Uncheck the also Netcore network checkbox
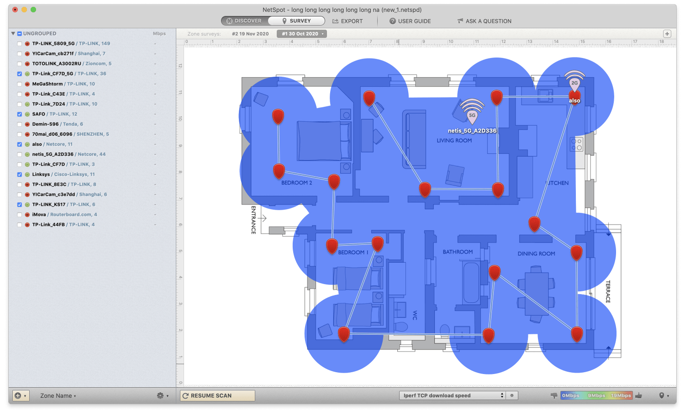685x411 pixels. pos(20,144)
